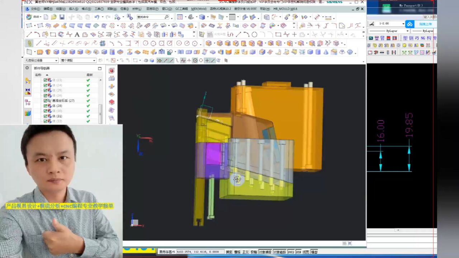
Task: Open the Reuse Library books sidebar tab
Action: pyautogui.click(x=28, y=113)
